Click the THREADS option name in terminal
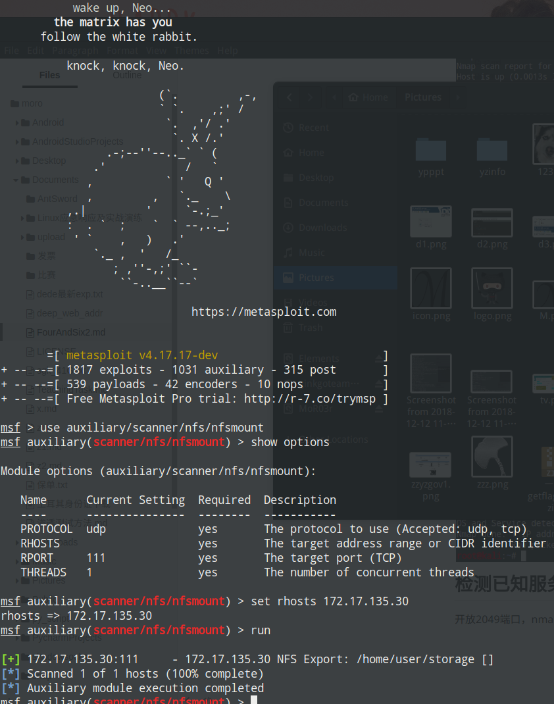 [x=43, y=572]
